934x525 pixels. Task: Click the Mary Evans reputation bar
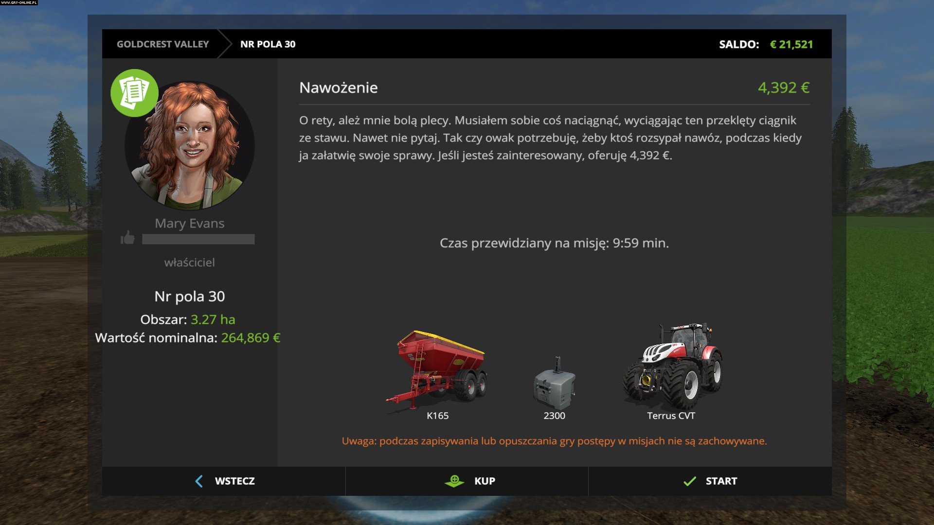[198, 239]
